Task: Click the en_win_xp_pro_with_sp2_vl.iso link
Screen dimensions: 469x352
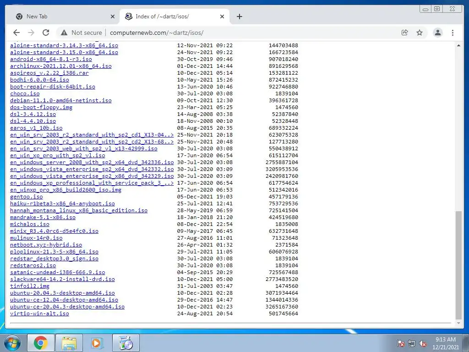Action: click(x=57, y=156)
